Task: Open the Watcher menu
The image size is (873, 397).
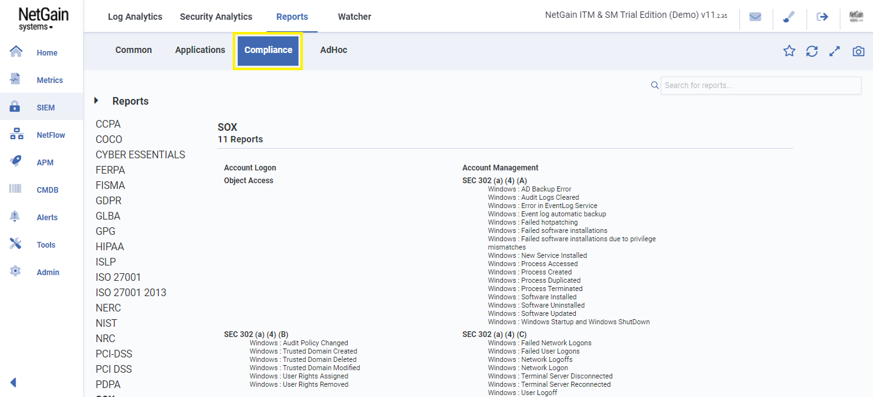Action: 355,17
